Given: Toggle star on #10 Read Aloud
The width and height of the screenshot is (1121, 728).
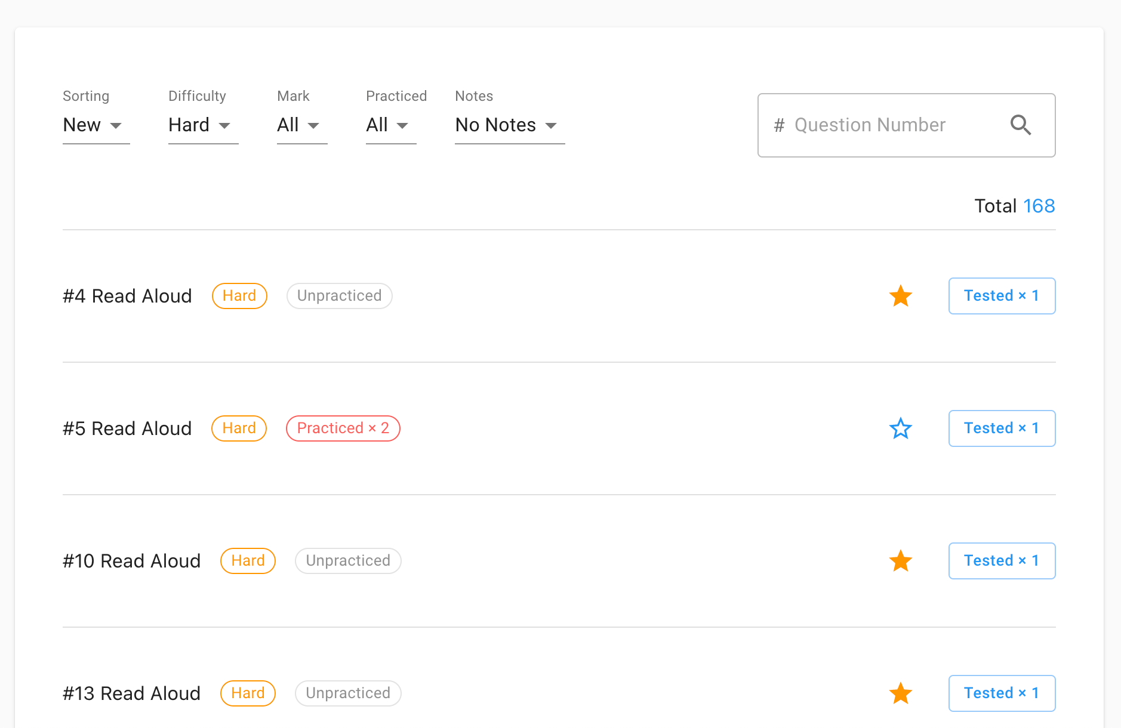Looking at the screenshot, I should tap(900, 561).
